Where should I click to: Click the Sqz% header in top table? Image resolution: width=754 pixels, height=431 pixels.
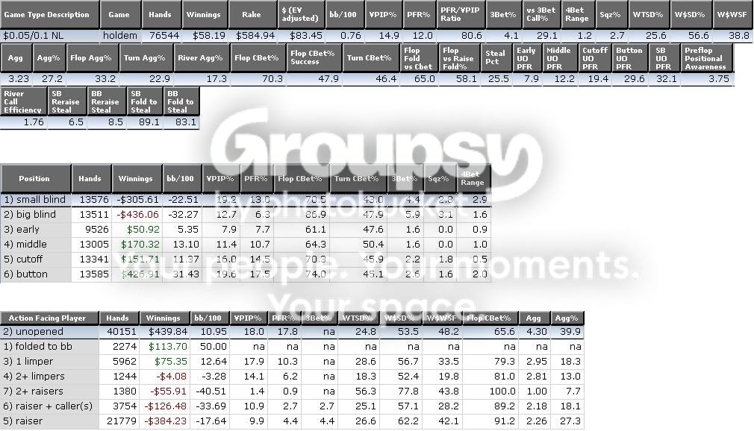pos(611,14)
